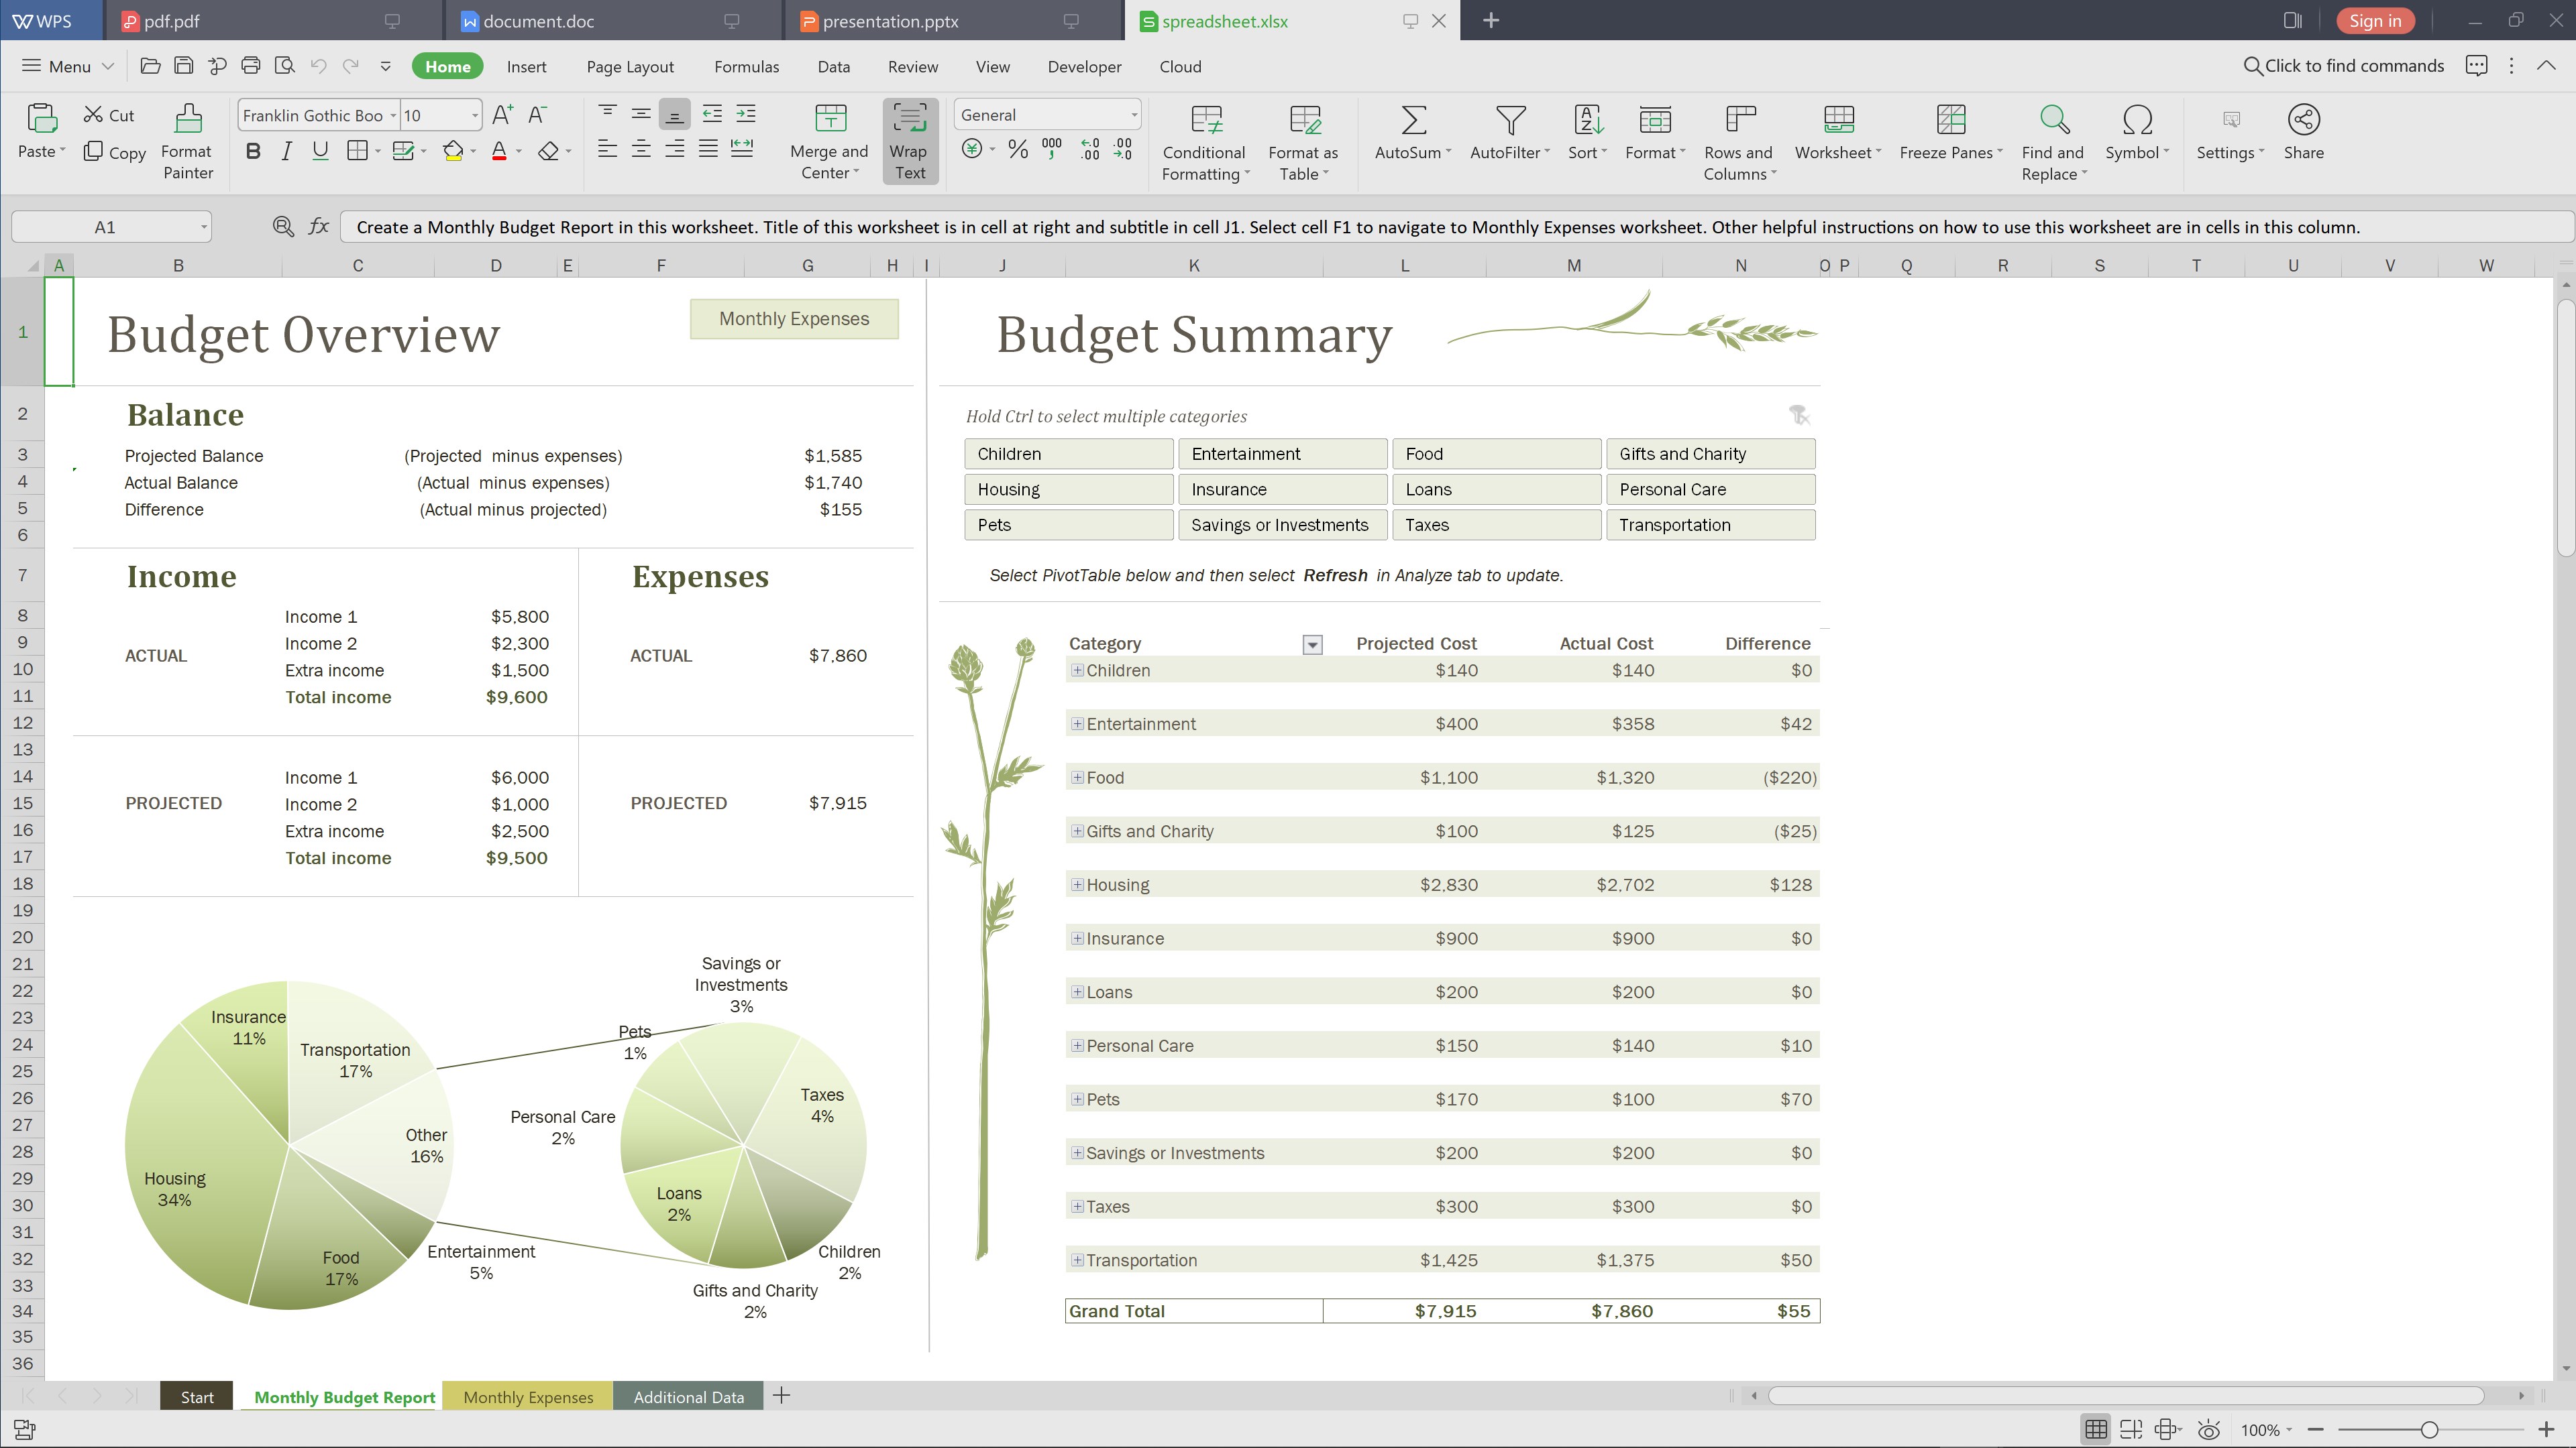Click the AutoSum sigma icon
The height and width of the screenshot is (1448, 2576).
[1412, 121]
